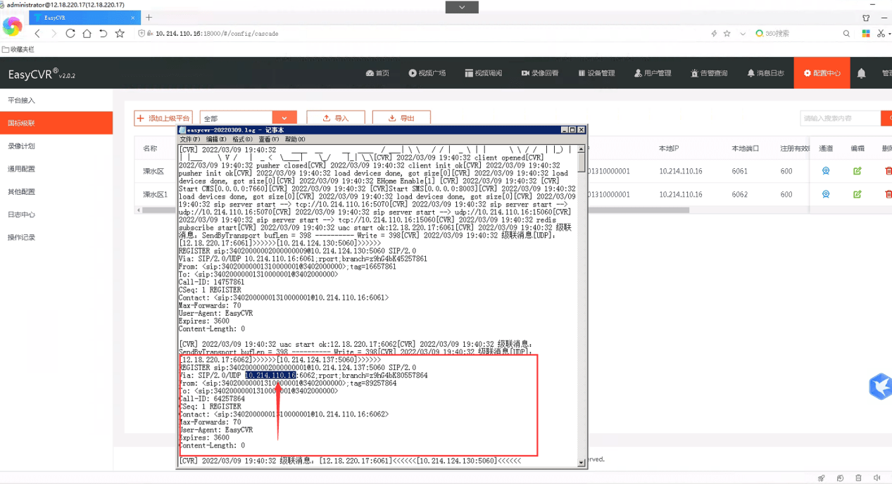
Task: Open Notepad 帮助(H) menu
Action: [x=294, y=139]
